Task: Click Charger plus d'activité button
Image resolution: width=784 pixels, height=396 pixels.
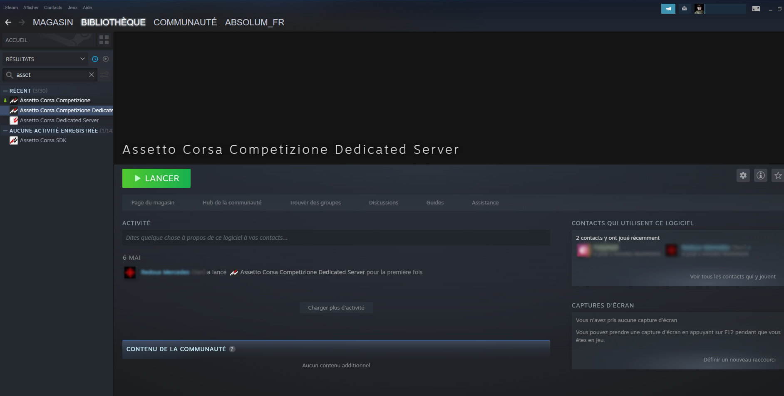Action: [x=336, y=308]
